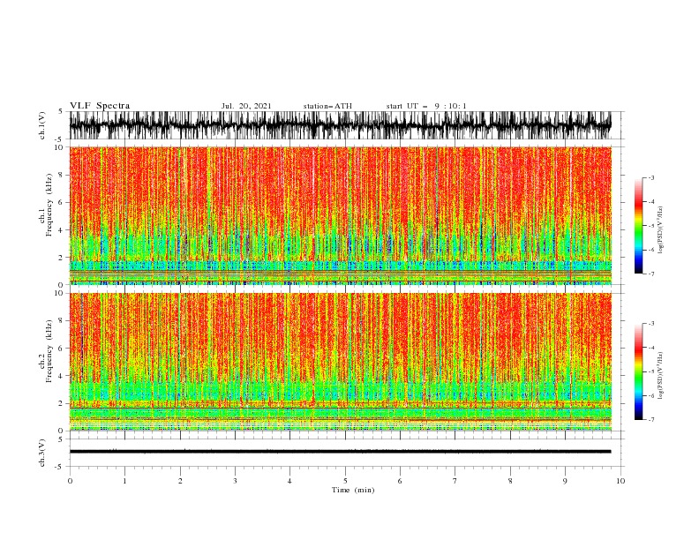Click the "station=ATH" label

coord(327,106)
